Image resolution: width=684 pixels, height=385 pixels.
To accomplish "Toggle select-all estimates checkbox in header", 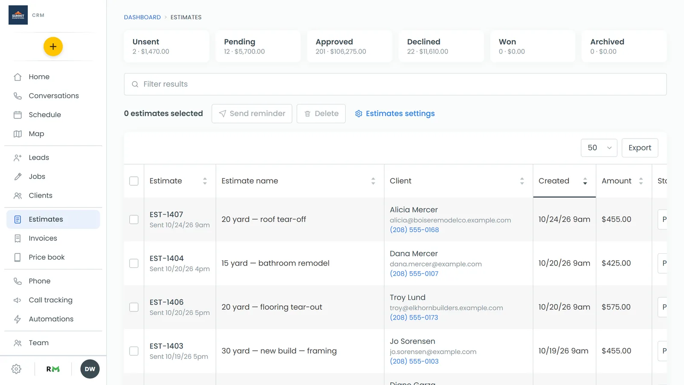I will pos(134,181).
